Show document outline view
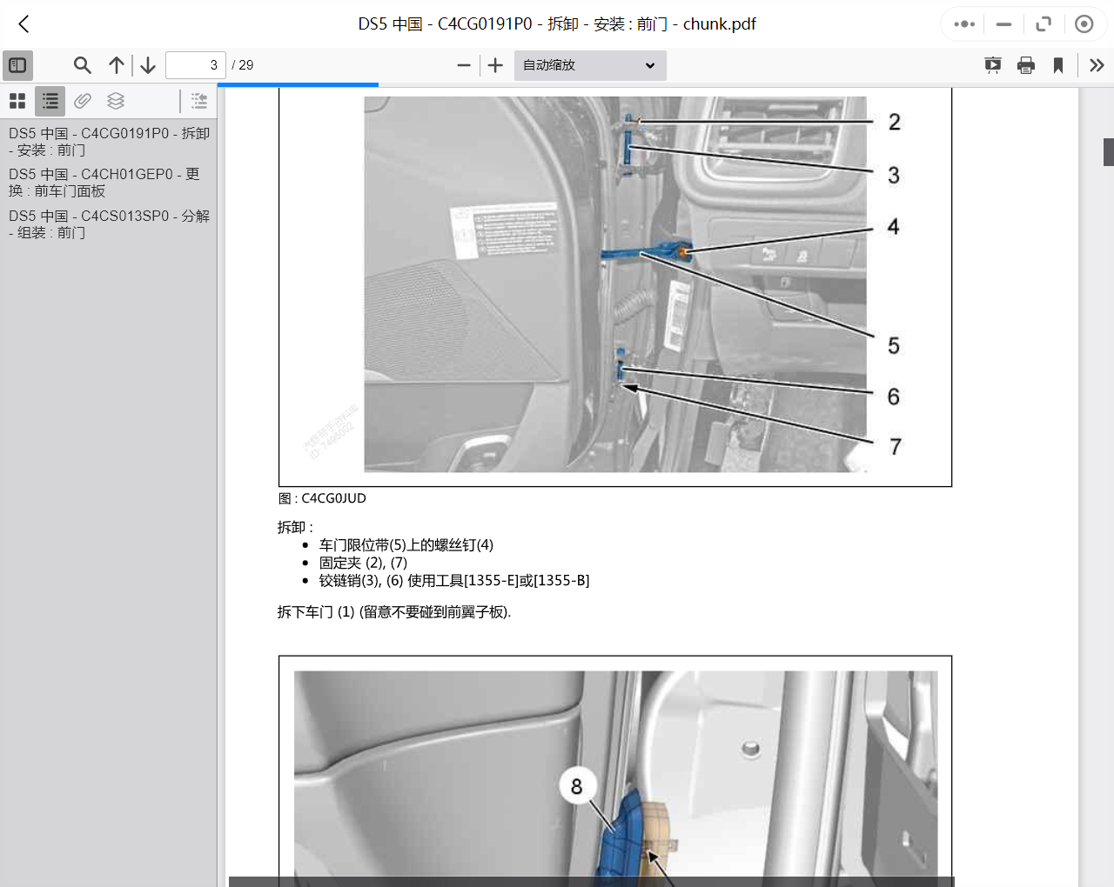The height and width of the screenshot is (887, 1114). (50, 101)
